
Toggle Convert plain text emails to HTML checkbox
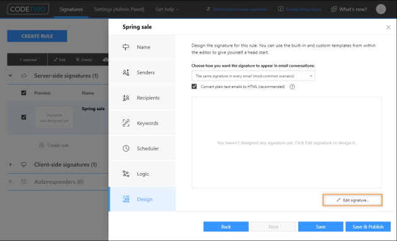194,86
